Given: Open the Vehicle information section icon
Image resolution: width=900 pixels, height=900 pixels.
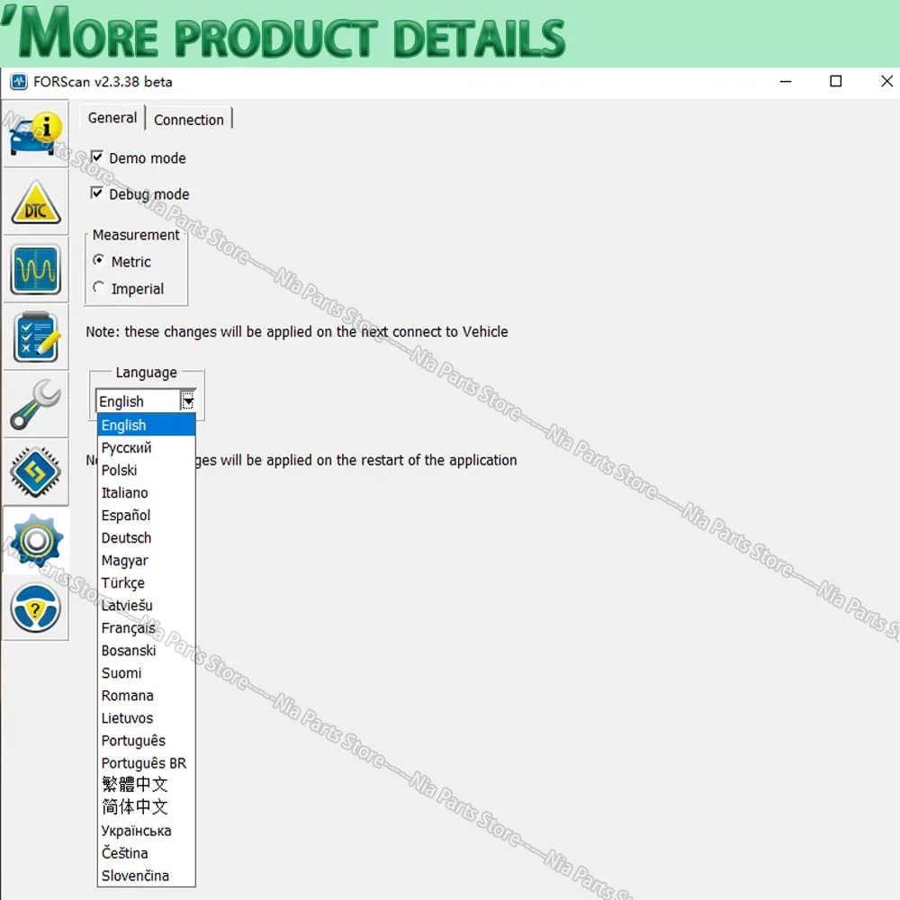Looking at the screenshot, I should [36, 134].
